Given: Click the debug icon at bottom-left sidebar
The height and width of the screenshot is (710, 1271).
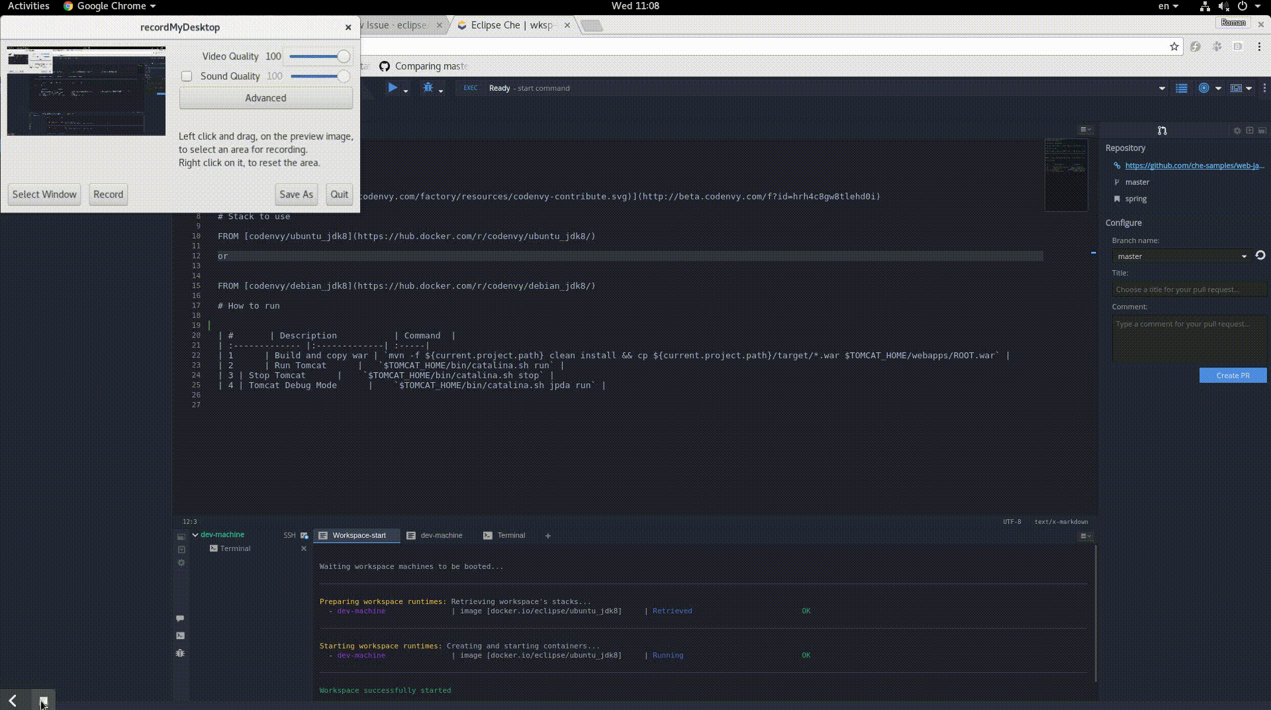Looking at the screenshot, I should 180,653.
